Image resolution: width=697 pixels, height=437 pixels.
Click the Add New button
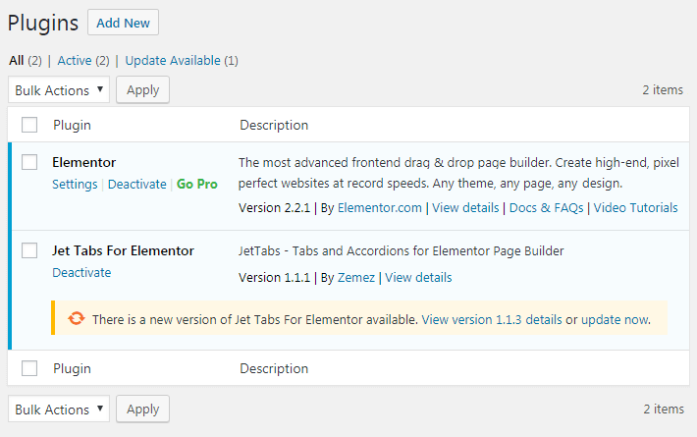(x=123, y=23)
